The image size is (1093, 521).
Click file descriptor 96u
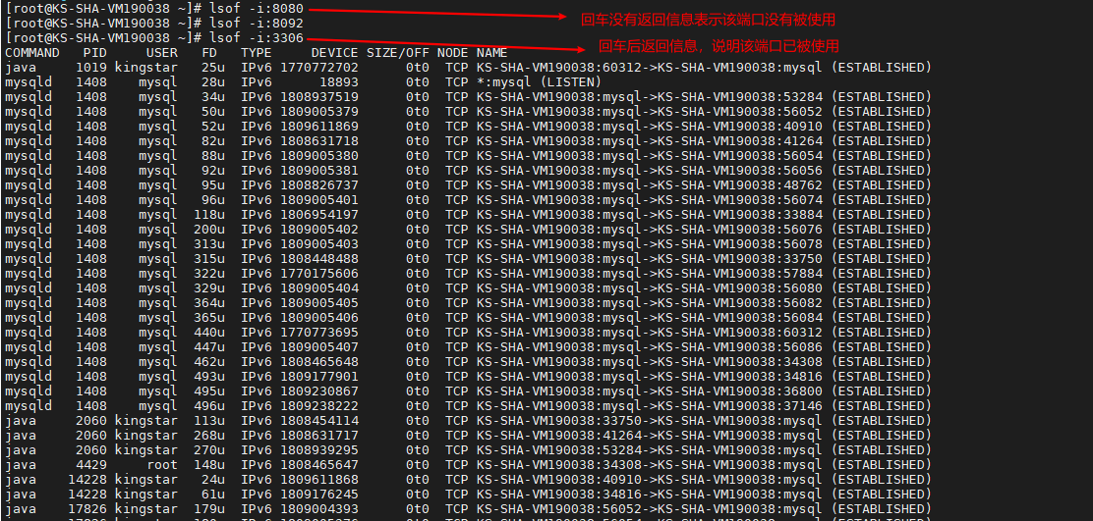coord(213,199)
